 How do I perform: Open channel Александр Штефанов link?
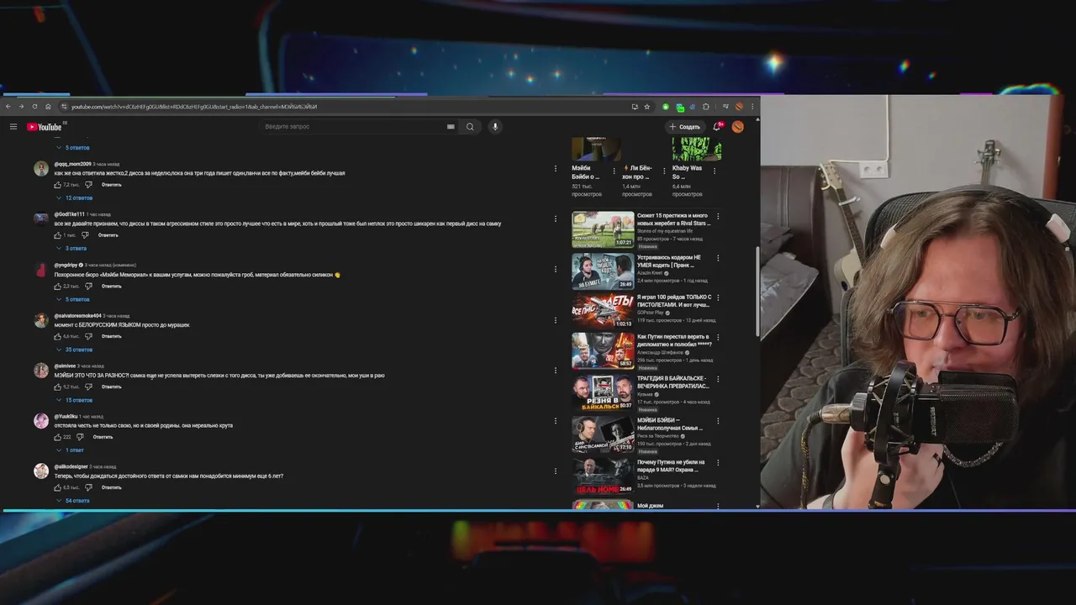click(661, 353)
